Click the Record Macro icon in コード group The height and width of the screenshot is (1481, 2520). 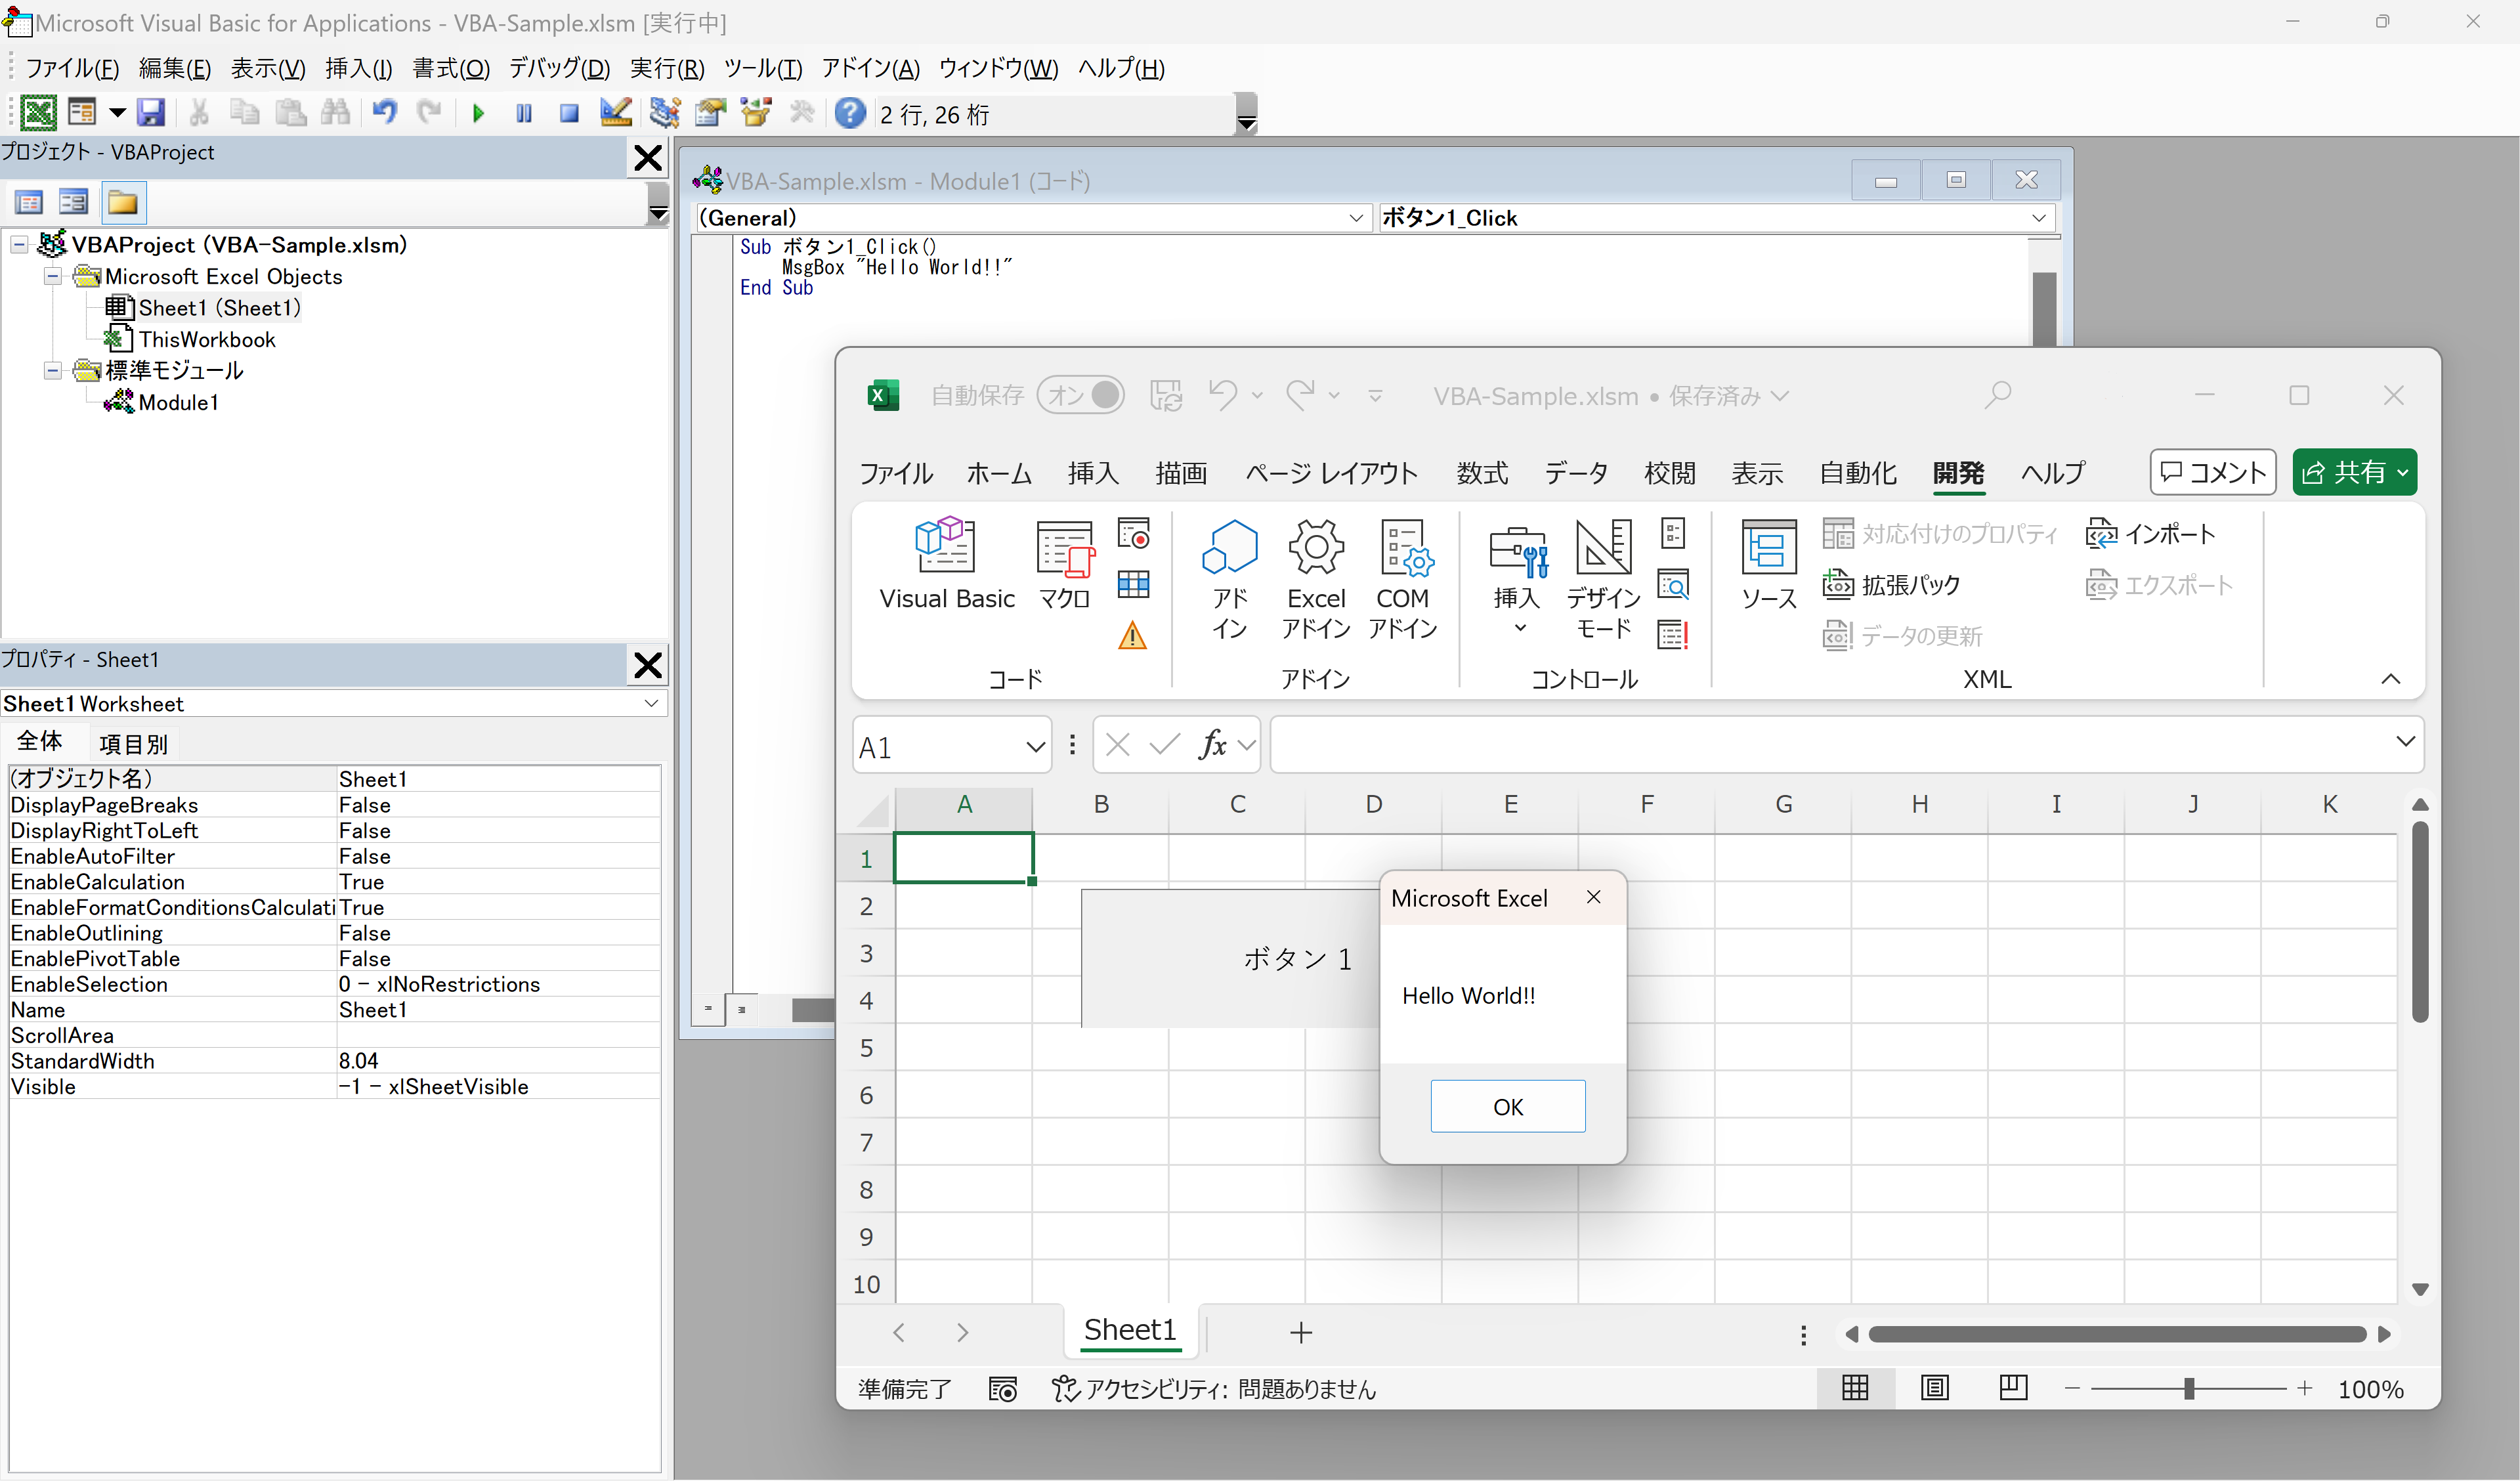(x=1133, y=533)
